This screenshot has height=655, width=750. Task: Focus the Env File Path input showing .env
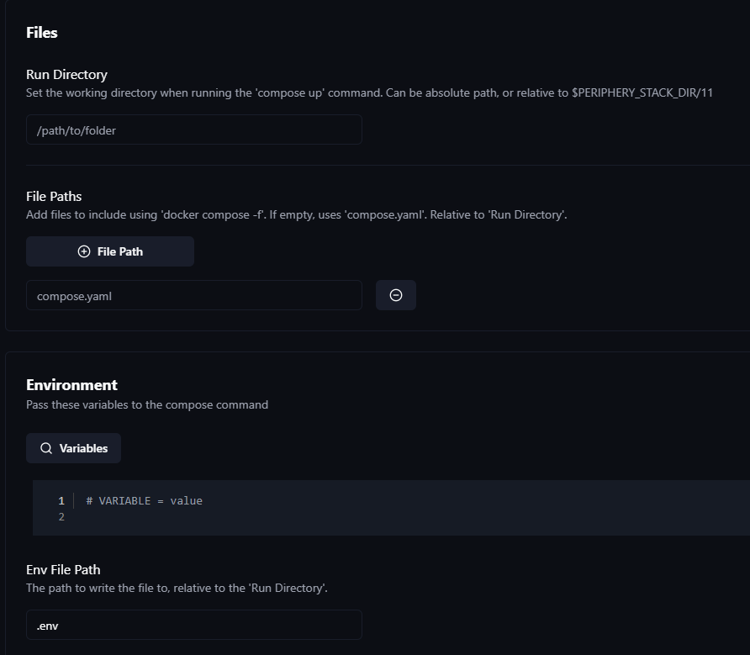click(x=193, y=625)
